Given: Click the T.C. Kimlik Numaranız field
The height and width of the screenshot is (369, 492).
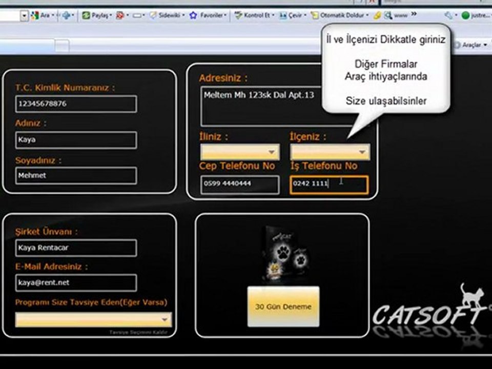Looking at the screenshot, I should [x=76, y=104].
